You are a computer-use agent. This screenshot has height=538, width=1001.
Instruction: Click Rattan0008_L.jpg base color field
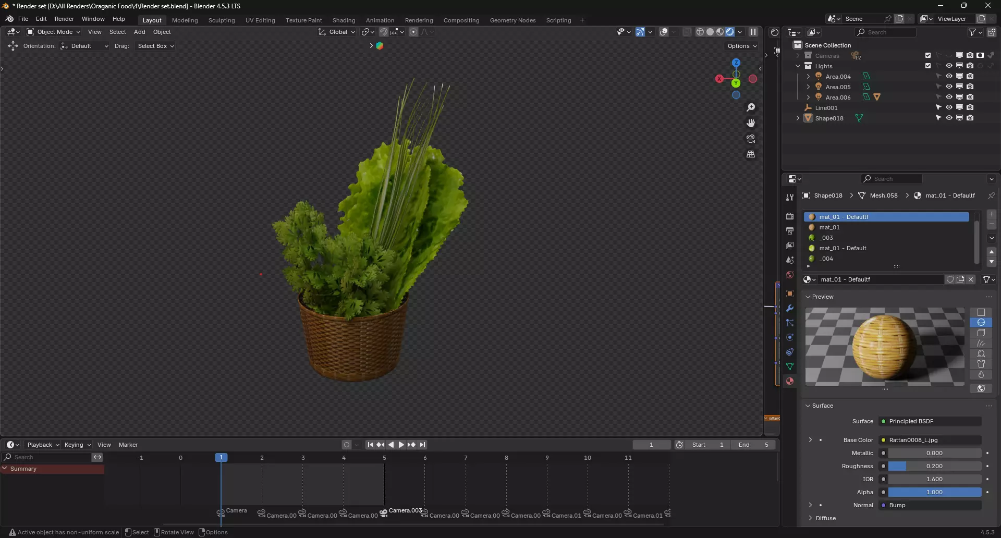pyautogui.click(x=930, y=440)
